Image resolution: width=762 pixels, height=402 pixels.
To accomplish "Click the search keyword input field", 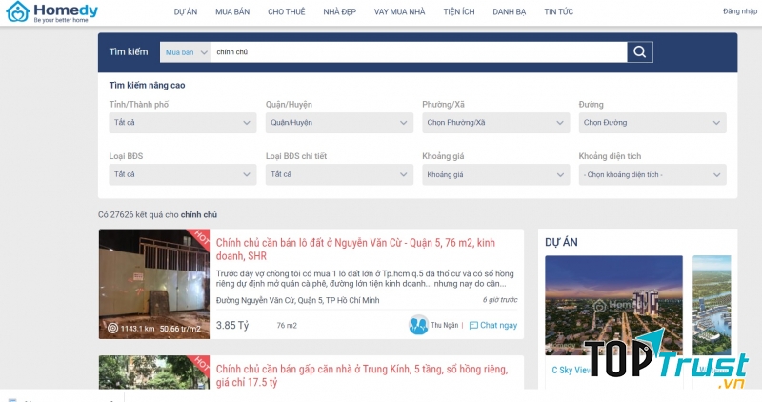I will [x=417, y=52].
